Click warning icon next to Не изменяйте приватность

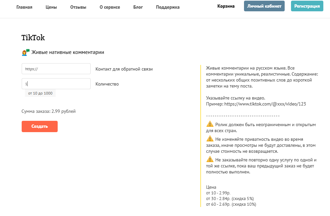click(210, 139)
